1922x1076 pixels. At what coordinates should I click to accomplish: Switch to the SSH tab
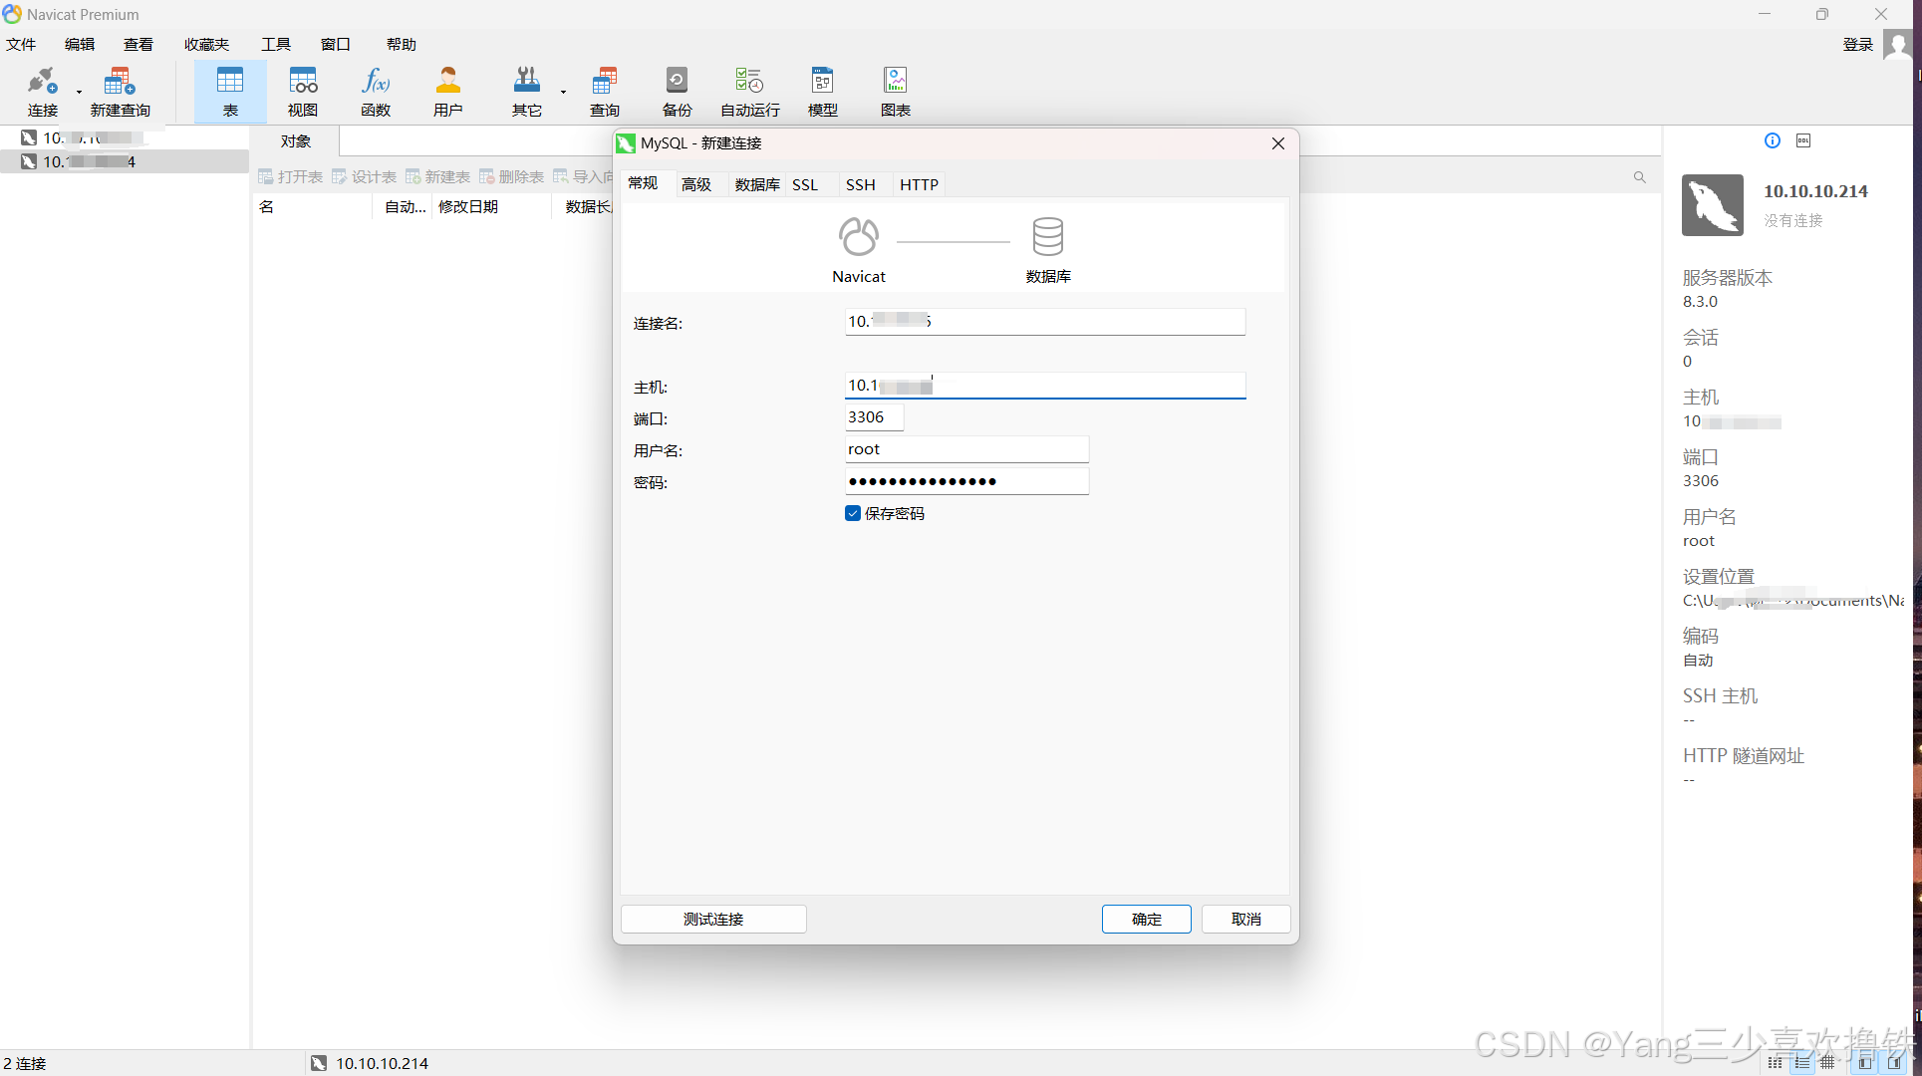coord(860,184)
